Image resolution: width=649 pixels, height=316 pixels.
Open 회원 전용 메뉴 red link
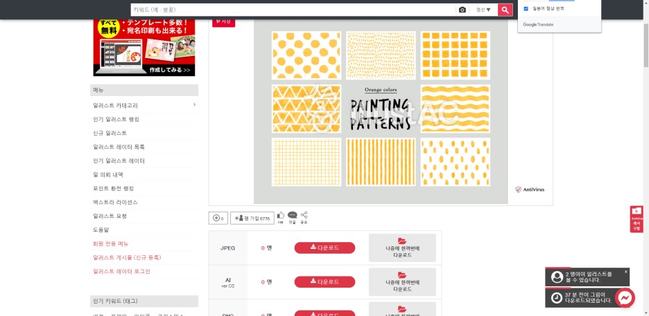click(111, 244)
